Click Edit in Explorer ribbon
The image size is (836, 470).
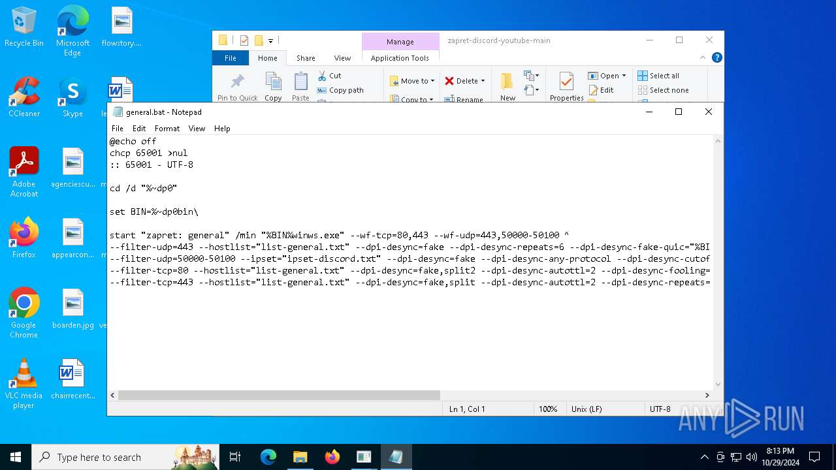(x=602, y=90)
